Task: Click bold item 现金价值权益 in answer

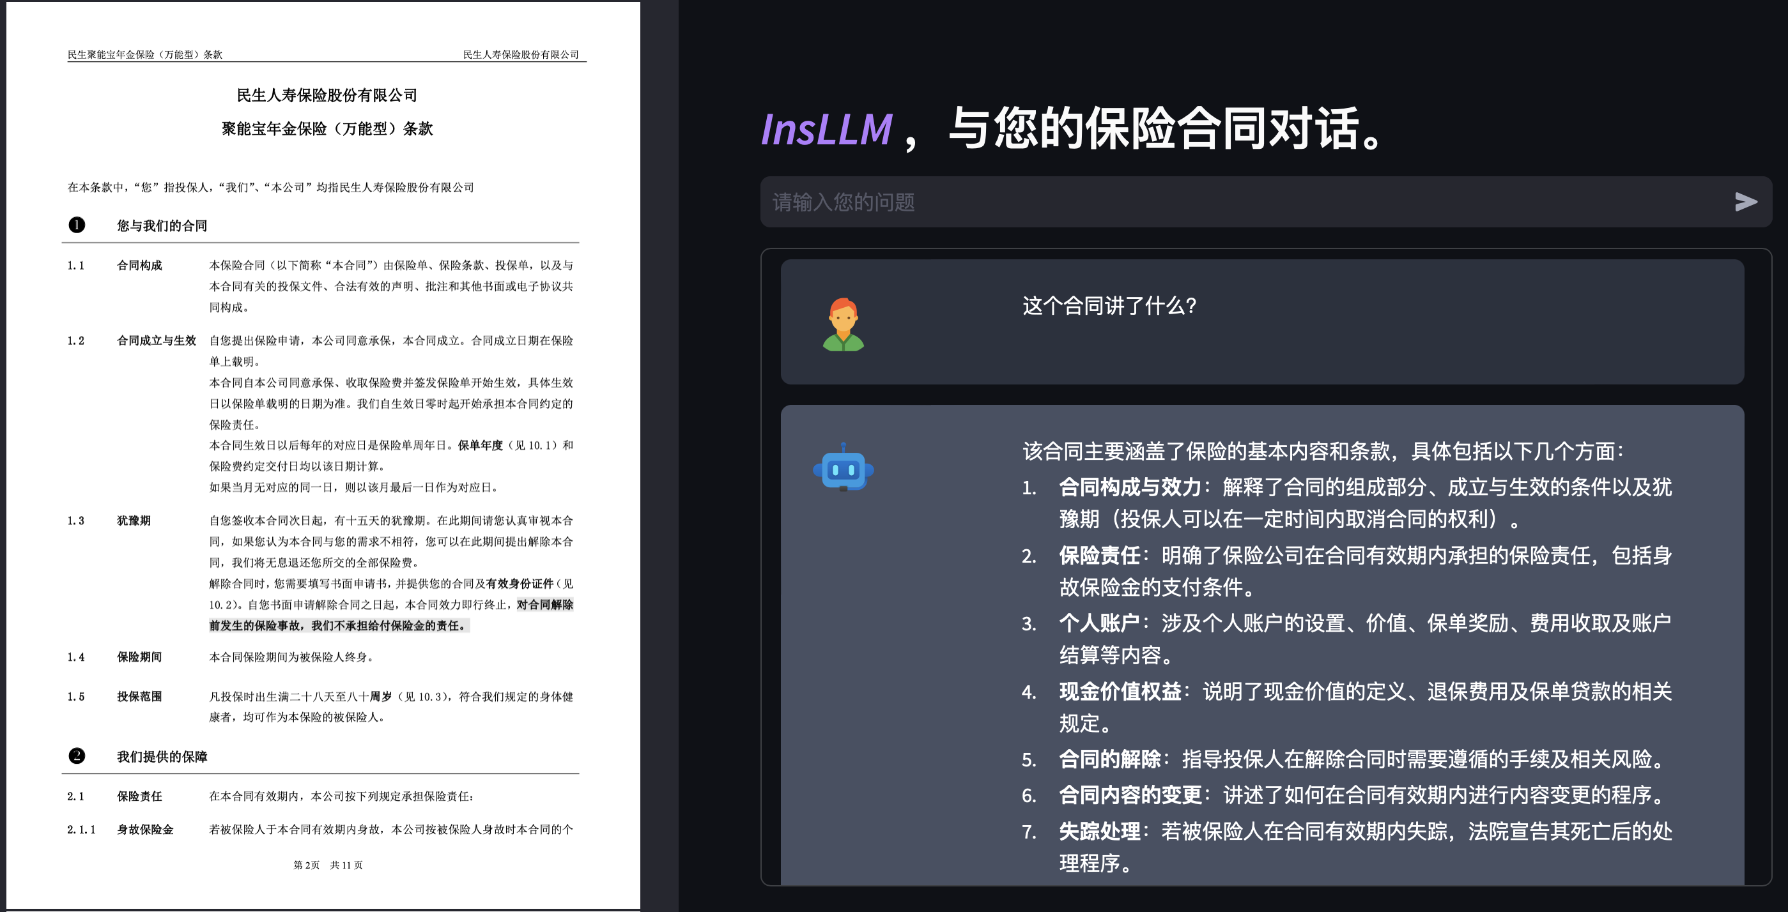Action: [1120, 692]
